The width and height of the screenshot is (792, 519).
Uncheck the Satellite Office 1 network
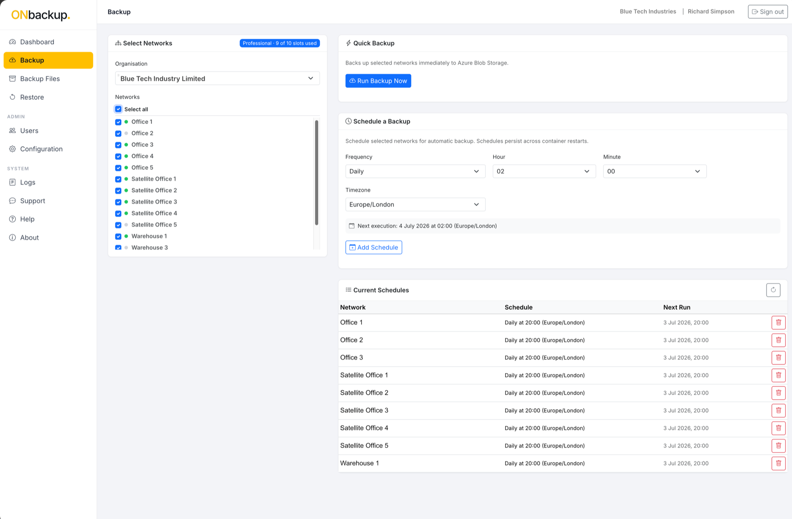(118, 179)
